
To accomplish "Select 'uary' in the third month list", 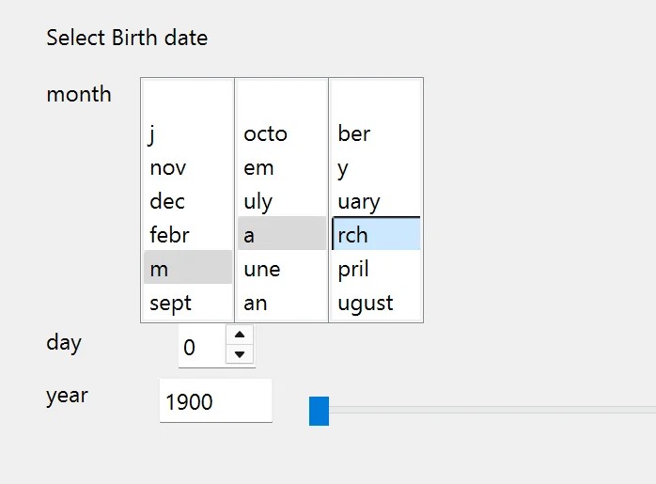I will coord(375,202).
